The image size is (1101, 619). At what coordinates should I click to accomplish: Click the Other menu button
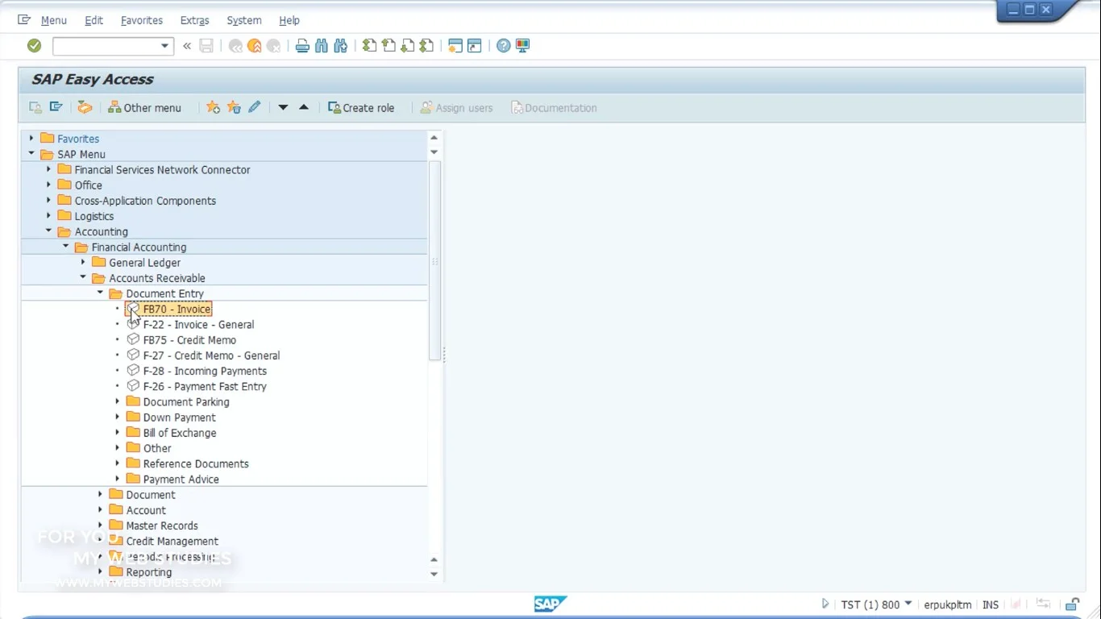coord(144,107)
